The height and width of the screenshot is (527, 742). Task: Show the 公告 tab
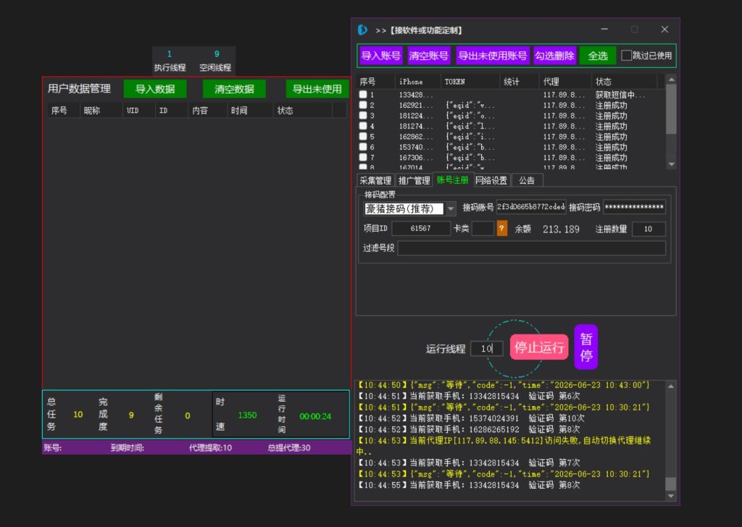click(527, 180)
